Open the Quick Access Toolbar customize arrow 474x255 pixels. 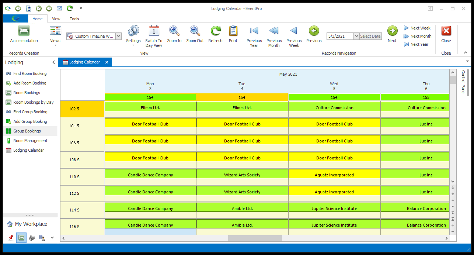pyautogui.click(x=81, y=8)
